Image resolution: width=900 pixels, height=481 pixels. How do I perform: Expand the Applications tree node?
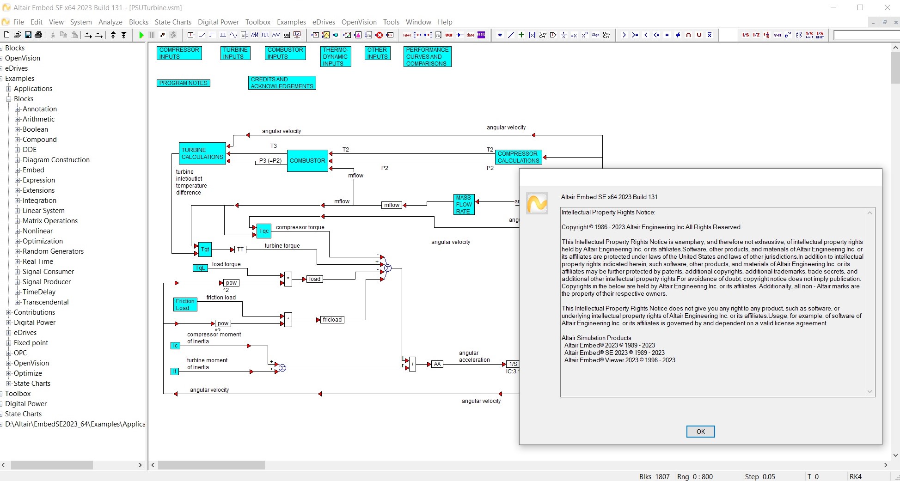(x=8, y=89)
